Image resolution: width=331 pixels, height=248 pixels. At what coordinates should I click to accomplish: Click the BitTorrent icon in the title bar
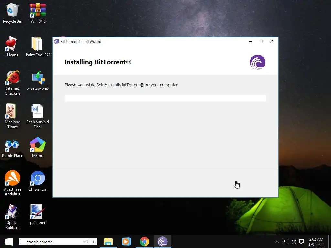56,42
